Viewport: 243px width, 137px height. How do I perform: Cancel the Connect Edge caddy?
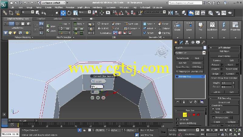click(103, 98)
